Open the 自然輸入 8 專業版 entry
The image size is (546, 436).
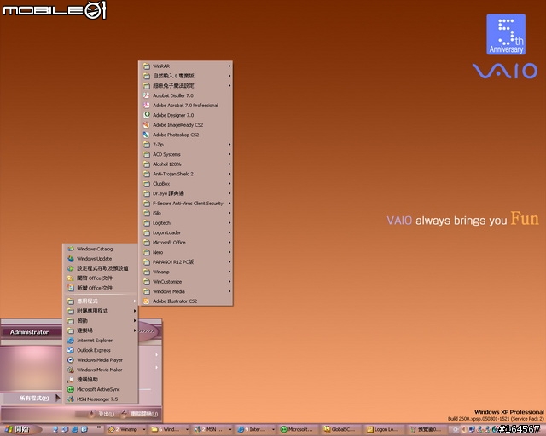[x=186, y=76]
